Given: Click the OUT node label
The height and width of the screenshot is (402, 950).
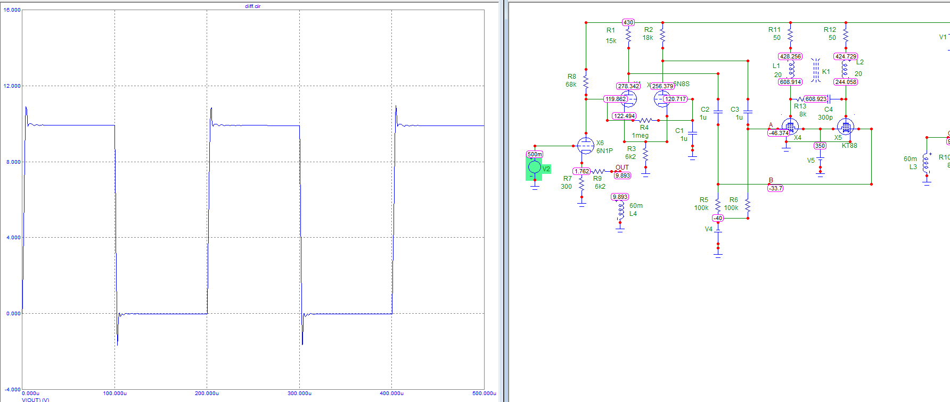Looking at the screenshot, I should point(622,167).
